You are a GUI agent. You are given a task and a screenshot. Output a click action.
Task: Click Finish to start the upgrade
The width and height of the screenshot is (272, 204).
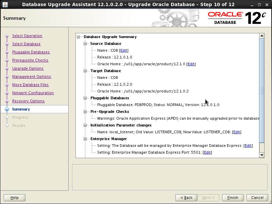point(233,198)
